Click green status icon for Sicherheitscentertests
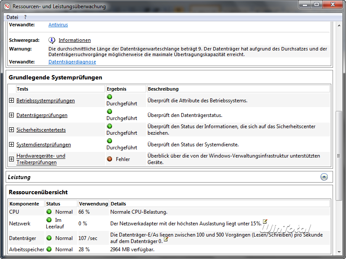The height and width of the screenshot is (259, 346). (109, 126)
